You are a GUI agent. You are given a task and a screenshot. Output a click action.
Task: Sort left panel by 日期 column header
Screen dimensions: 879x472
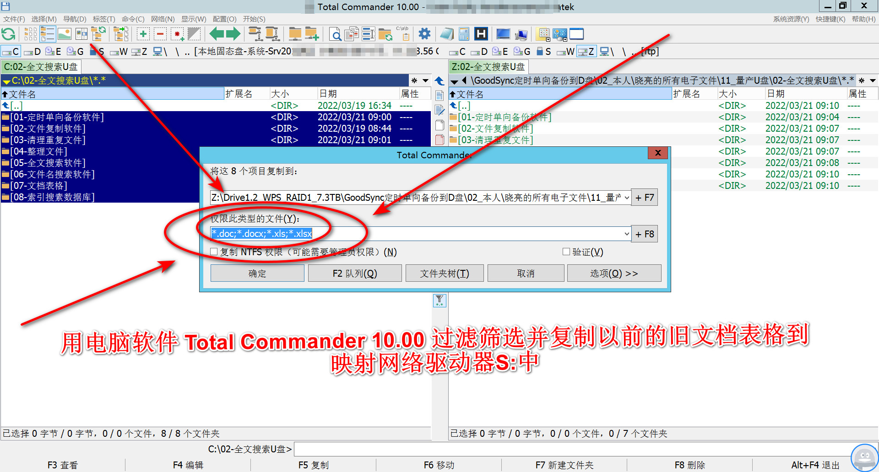(358, 94)
